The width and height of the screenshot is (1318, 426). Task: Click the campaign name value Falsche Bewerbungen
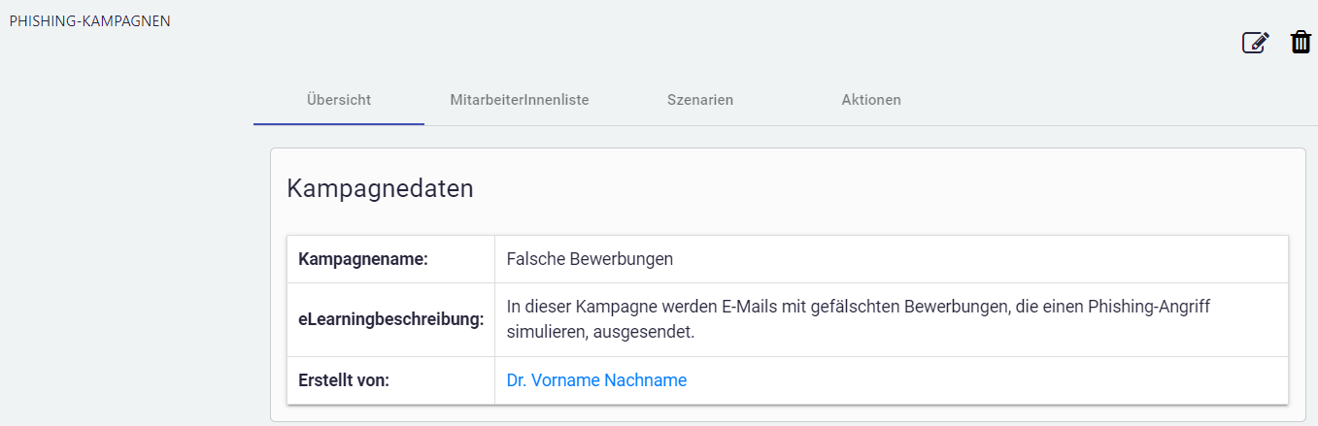pos(590,259)
